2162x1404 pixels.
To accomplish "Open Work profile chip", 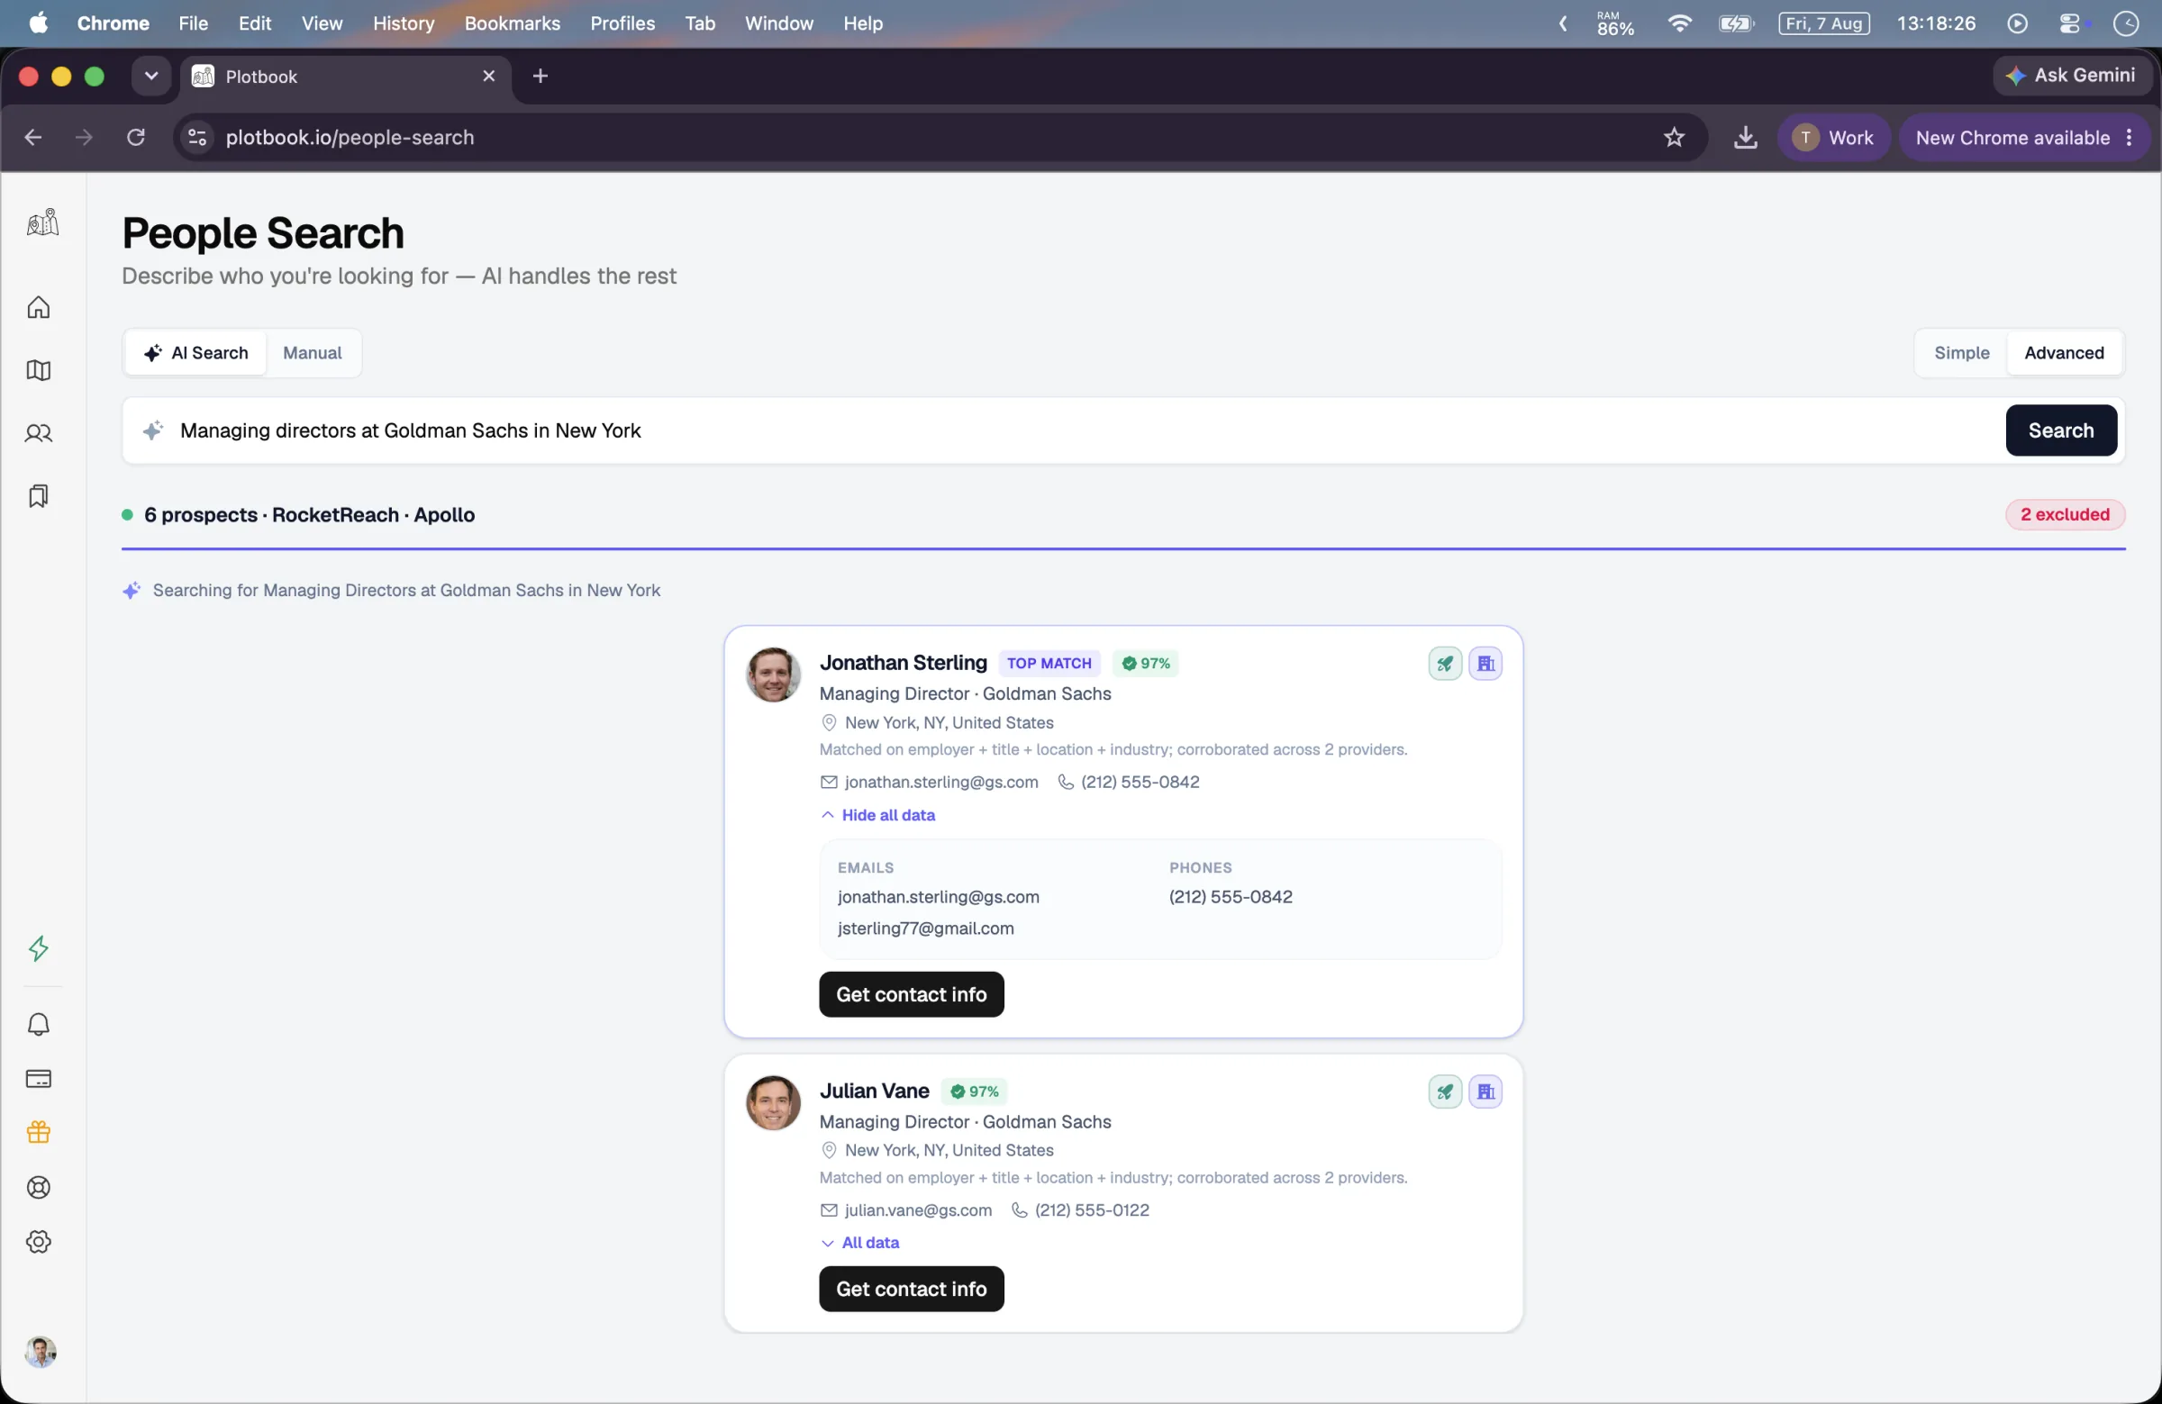I will 1832,137.
